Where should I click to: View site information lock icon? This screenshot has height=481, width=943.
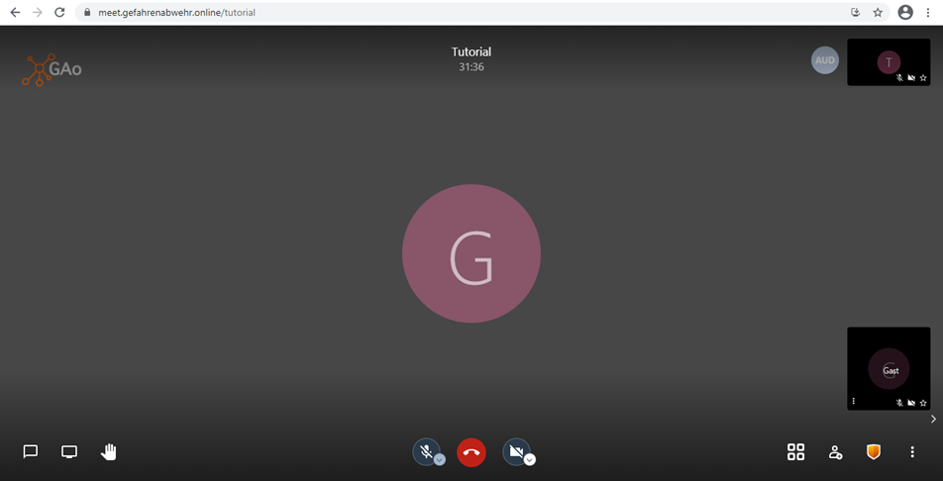tap(88, 12)
